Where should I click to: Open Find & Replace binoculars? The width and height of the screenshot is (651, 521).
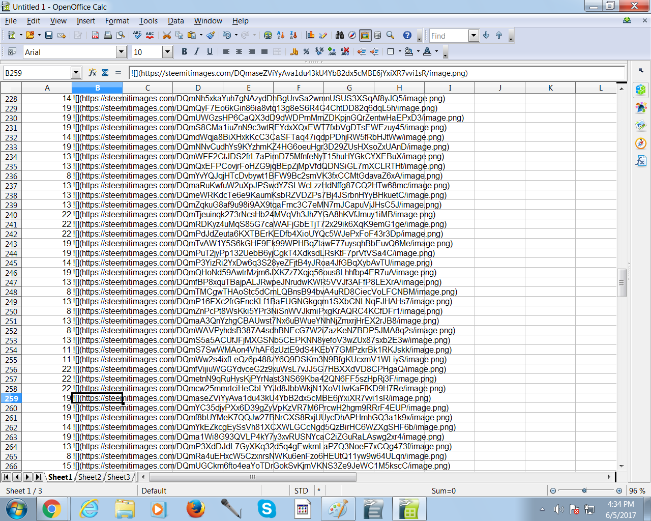[339, 35]
